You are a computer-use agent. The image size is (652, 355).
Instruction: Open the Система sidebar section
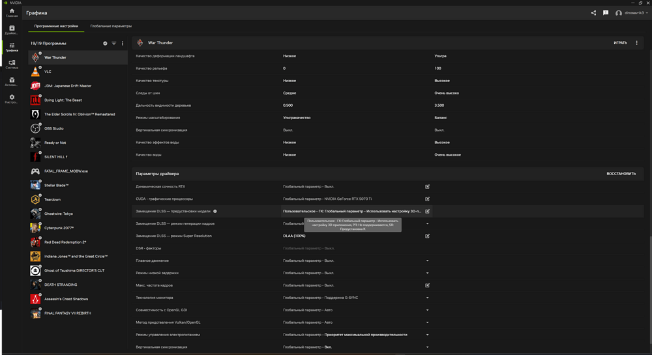12,64
